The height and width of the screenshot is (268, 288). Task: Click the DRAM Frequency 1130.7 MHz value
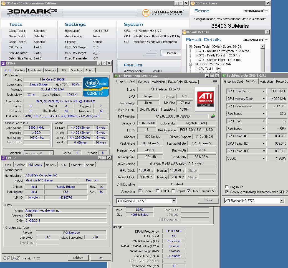tap(174, 231)
